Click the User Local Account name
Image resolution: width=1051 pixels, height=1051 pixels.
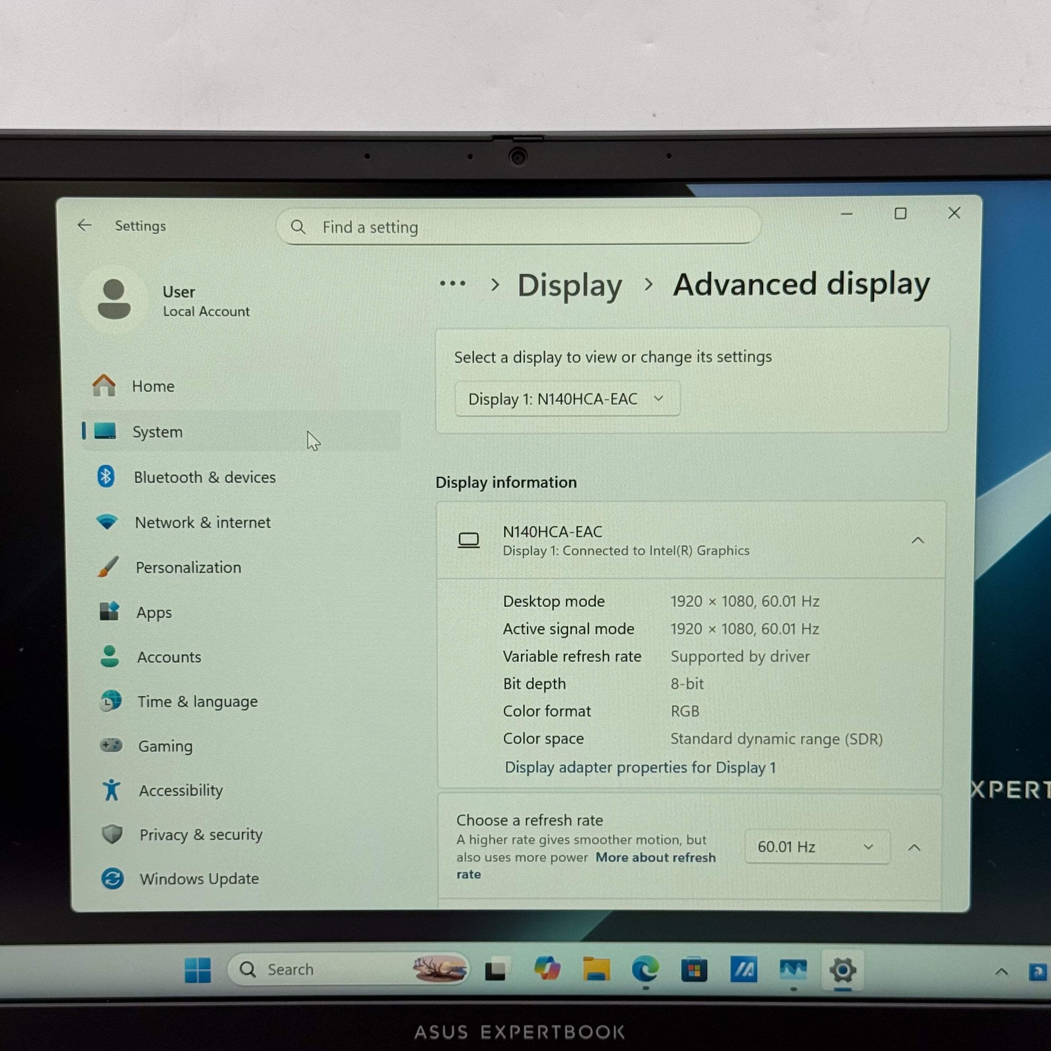tap(206, 301)
